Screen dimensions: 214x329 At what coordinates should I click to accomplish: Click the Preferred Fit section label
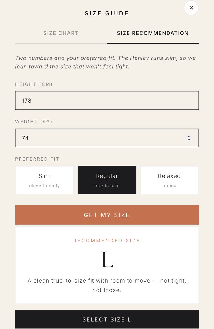37,159
